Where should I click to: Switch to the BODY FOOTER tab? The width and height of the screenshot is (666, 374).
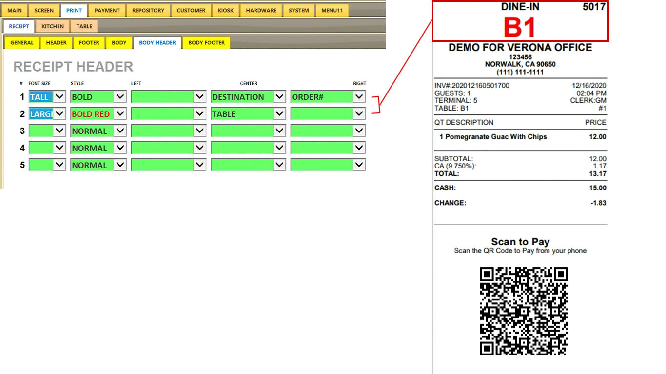point(207,43)
